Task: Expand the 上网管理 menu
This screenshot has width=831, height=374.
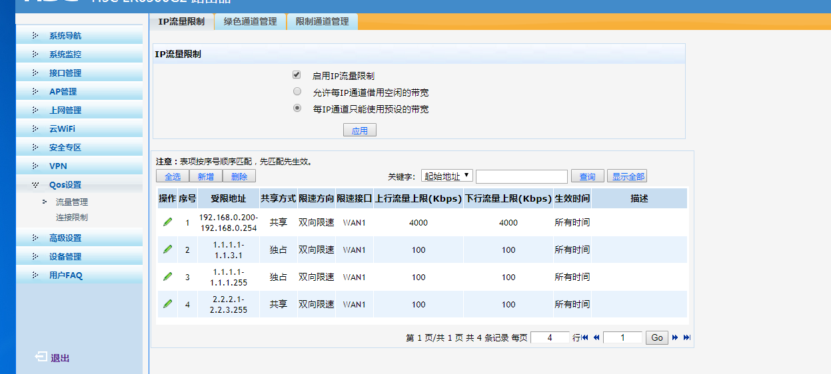Action: point(79,110)
